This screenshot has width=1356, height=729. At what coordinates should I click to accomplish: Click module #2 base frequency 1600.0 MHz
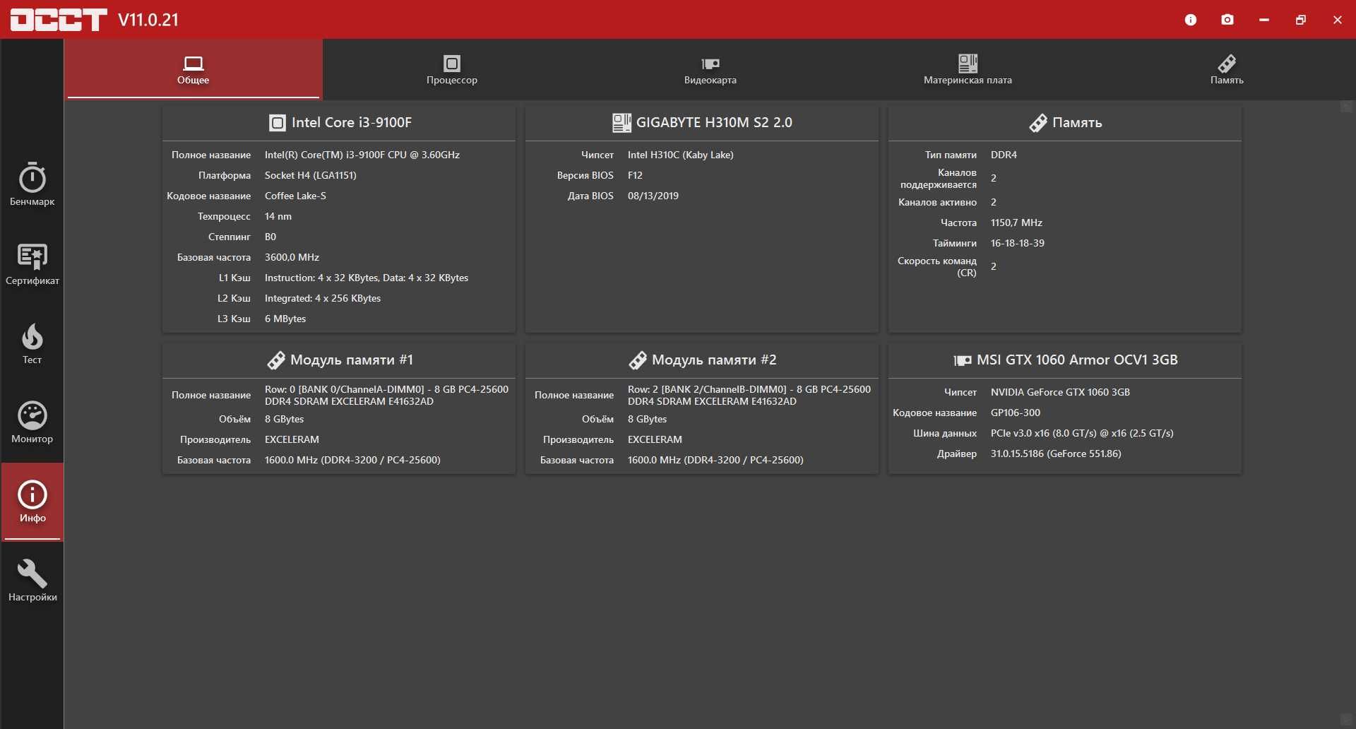point(715,460)
